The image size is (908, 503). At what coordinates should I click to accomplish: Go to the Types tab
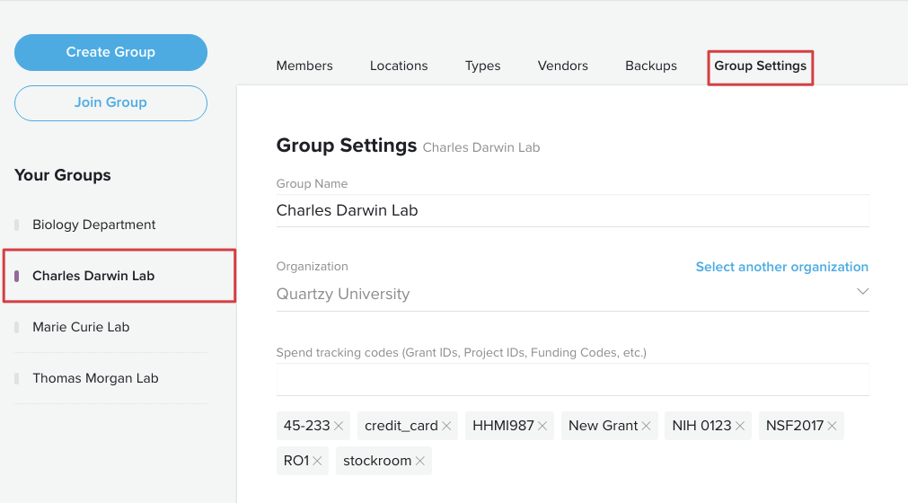[482, 66]
